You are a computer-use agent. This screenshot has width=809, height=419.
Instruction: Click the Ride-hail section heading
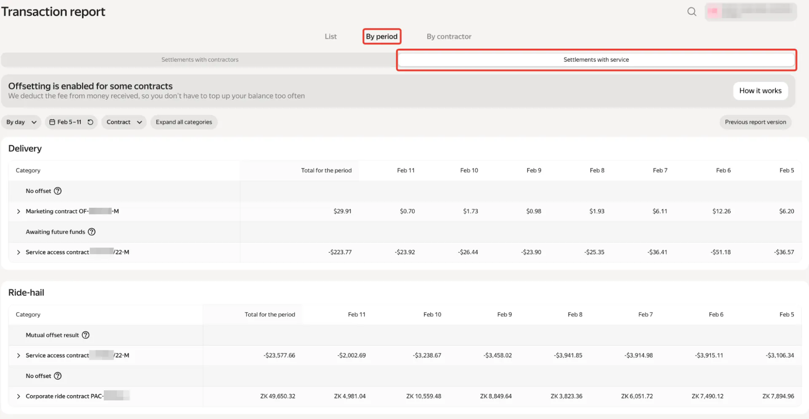(26, 293)
